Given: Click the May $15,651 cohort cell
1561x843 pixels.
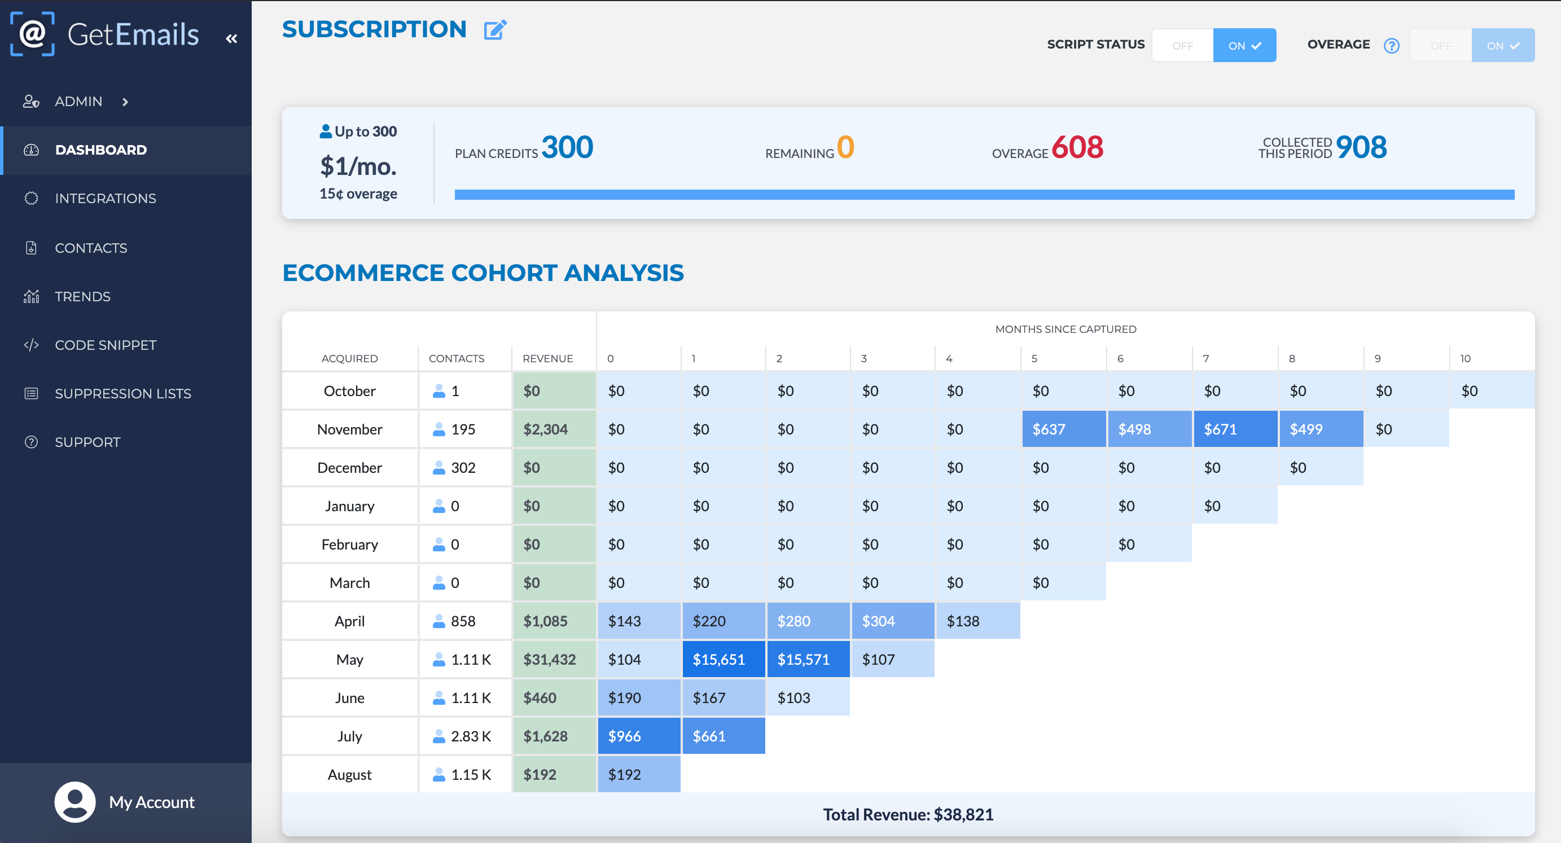Looking at the screenshot, I should [x=723, y=658].
